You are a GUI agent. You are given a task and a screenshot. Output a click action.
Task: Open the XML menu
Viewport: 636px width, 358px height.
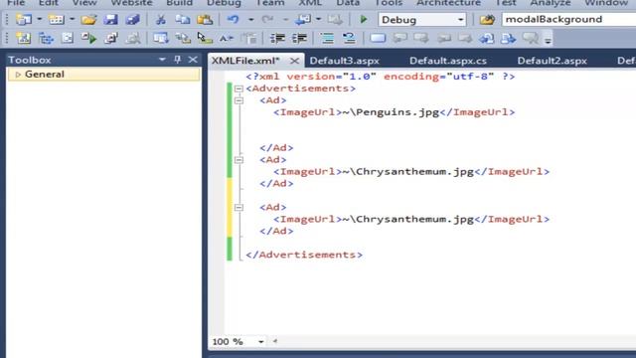click(310, 3)
